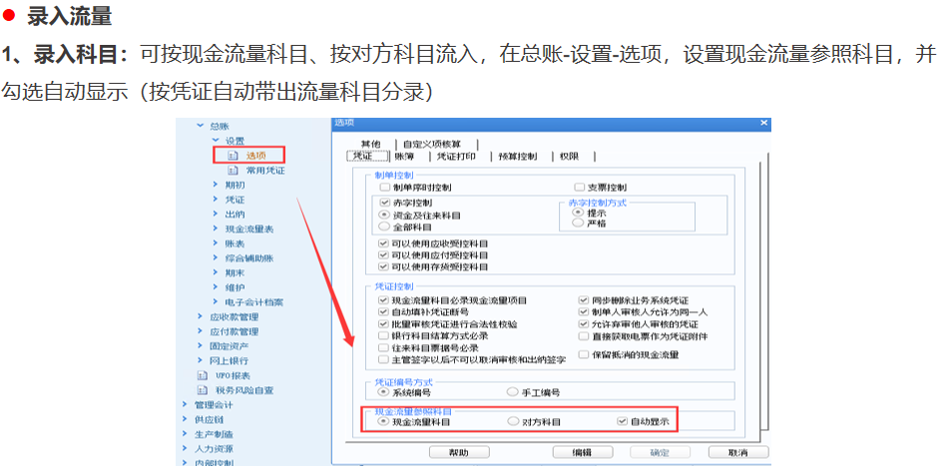
Task: Enable 保留抵消的现金流量 checkbox
Action: point(584,354)
